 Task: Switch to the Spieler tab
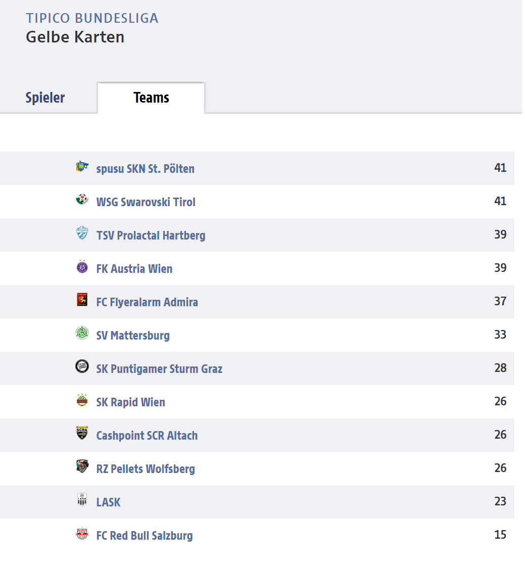(45, 98)
